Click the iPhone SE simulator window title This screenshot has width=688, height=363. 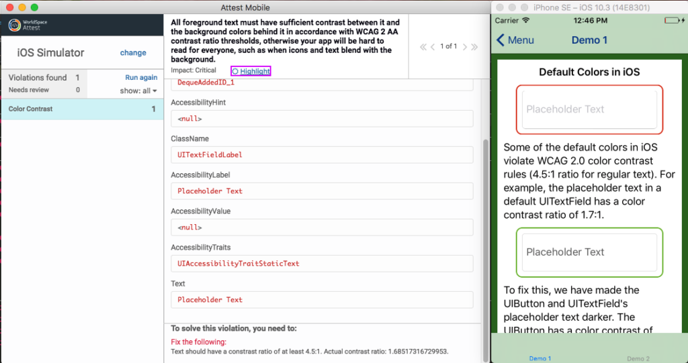click(x=591, y=7)
